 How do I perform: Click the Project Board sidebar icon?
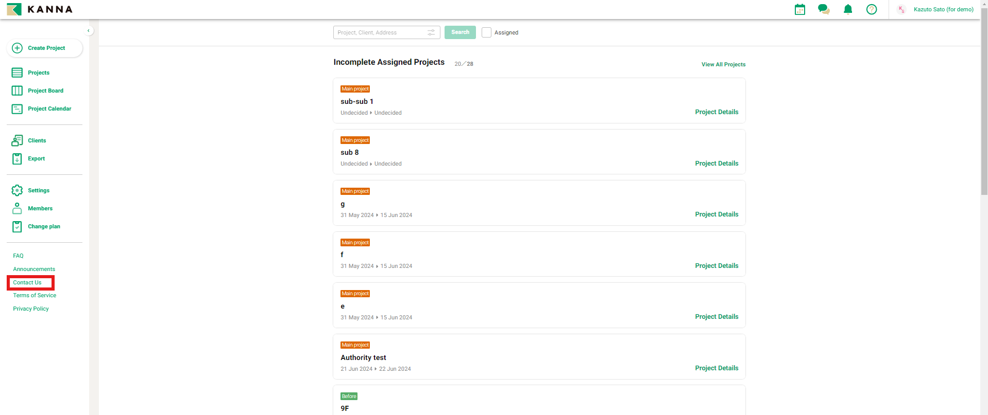(x=17, y=91)
